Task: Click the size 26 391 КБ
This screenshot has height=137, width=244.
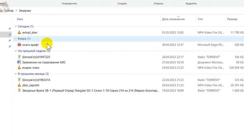Action: click(x=237, y=85)
